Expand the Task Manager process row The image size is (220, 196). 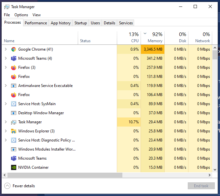tap(6, 122)
